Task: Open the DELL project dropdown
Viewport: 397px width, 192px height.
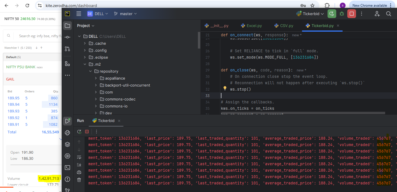Action: tap(98, 14)
